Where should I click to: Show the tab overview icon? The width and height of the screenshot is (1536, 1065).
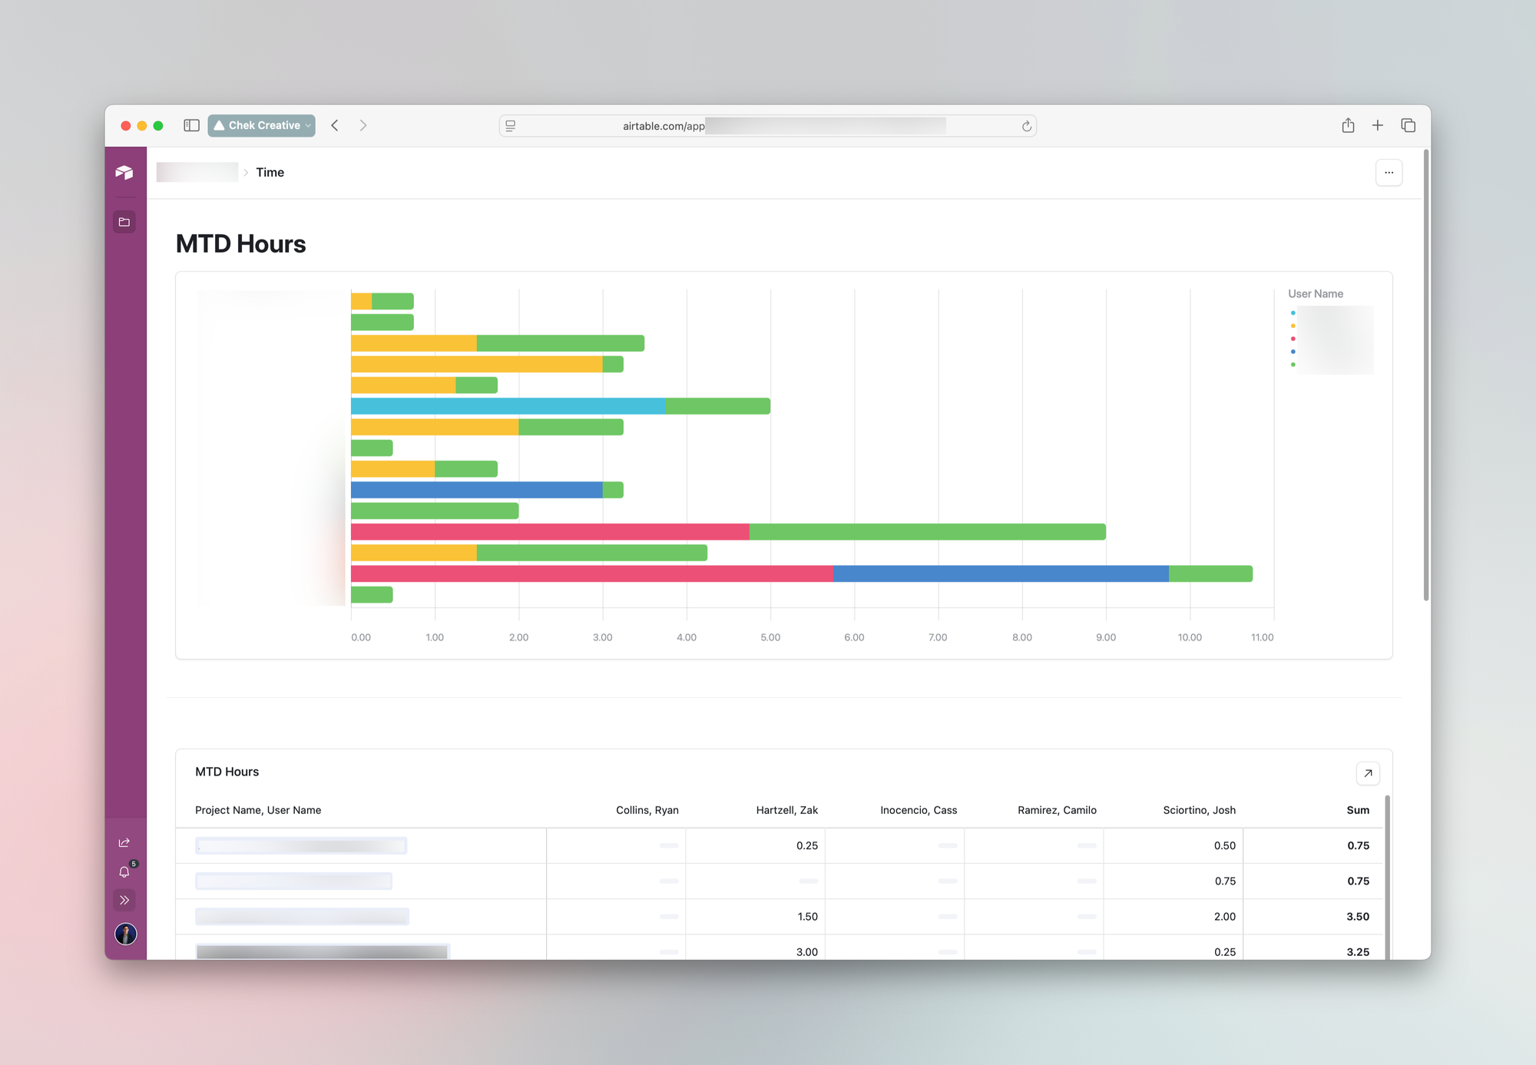pyautogui.click(x=1408, y=125)
